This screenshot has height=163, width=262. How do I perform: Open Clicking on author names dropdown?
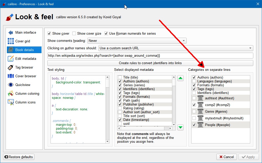coord(176,48)
